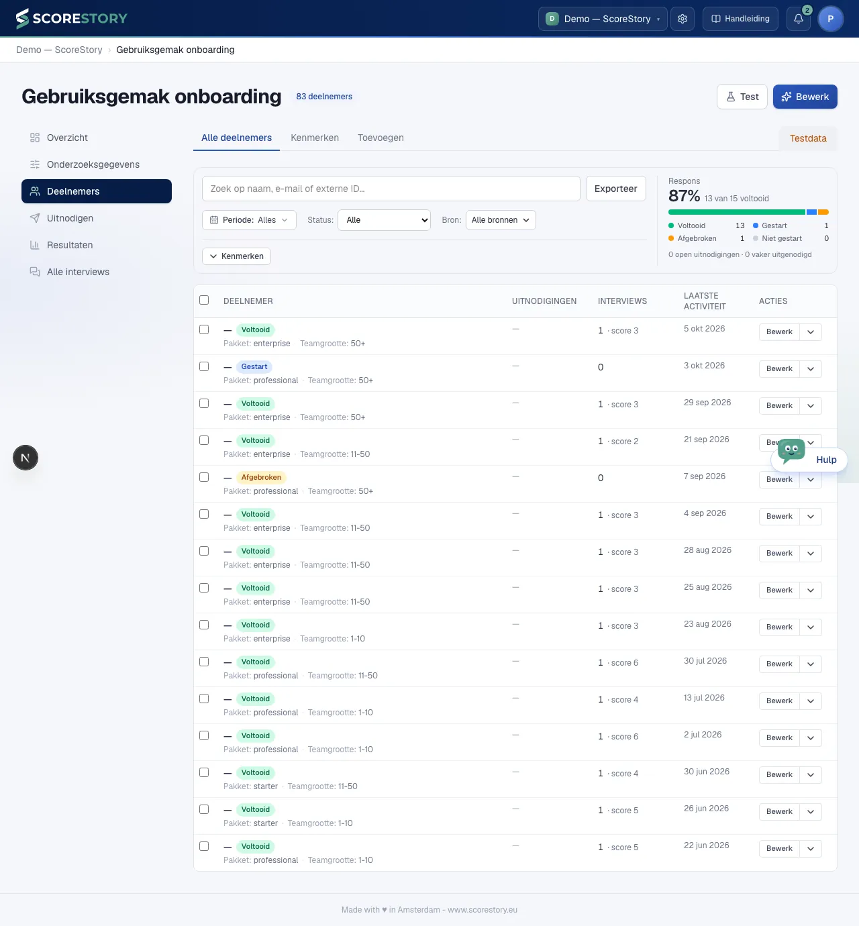This screenshot has height=926, width=859.
Task: Click the ScoreStory logo
Action: [x=71, y=19]
